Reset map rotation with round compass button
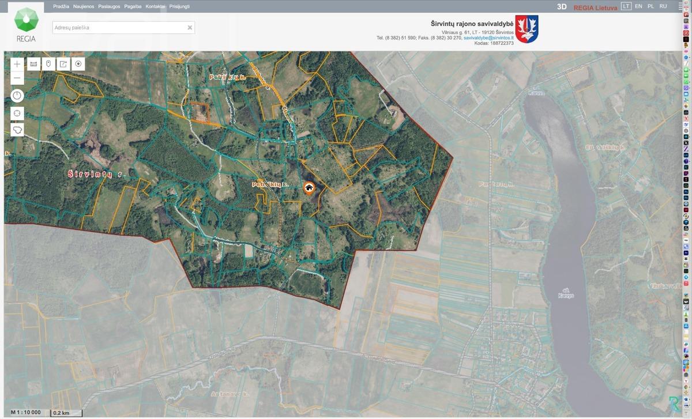Image resolution: width=692 pixels, height=419 pixels. pos(17,96)
